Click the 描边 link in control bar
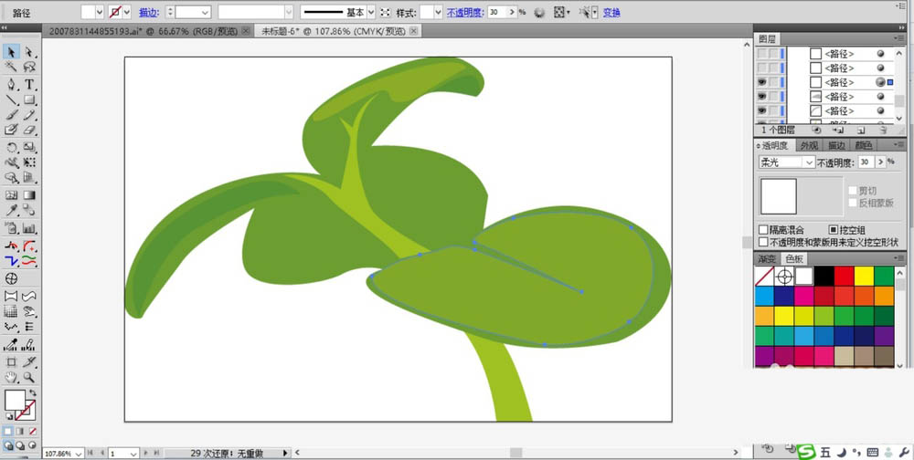The height and width of the screenshot is (460, 914). [149, 12]
